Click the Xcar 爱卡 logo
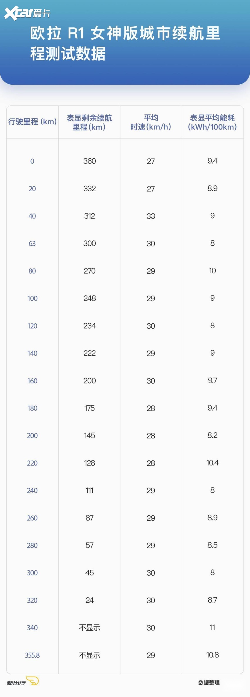 (x=27, y=13)
